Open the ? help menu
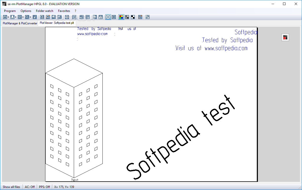302x190 pixels. point(75,11)
